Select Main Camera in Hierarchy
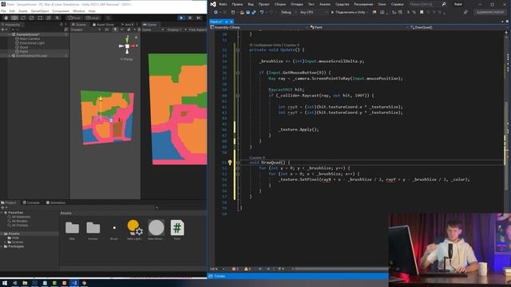 point(30,39)
